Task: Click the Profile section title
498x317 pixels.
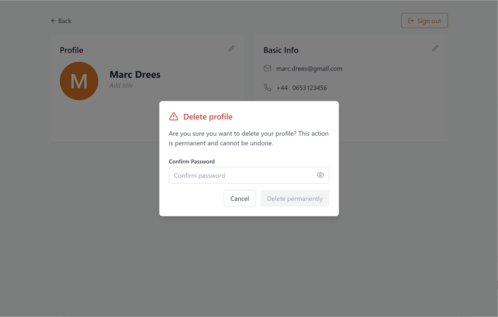Action: [71, 50]
